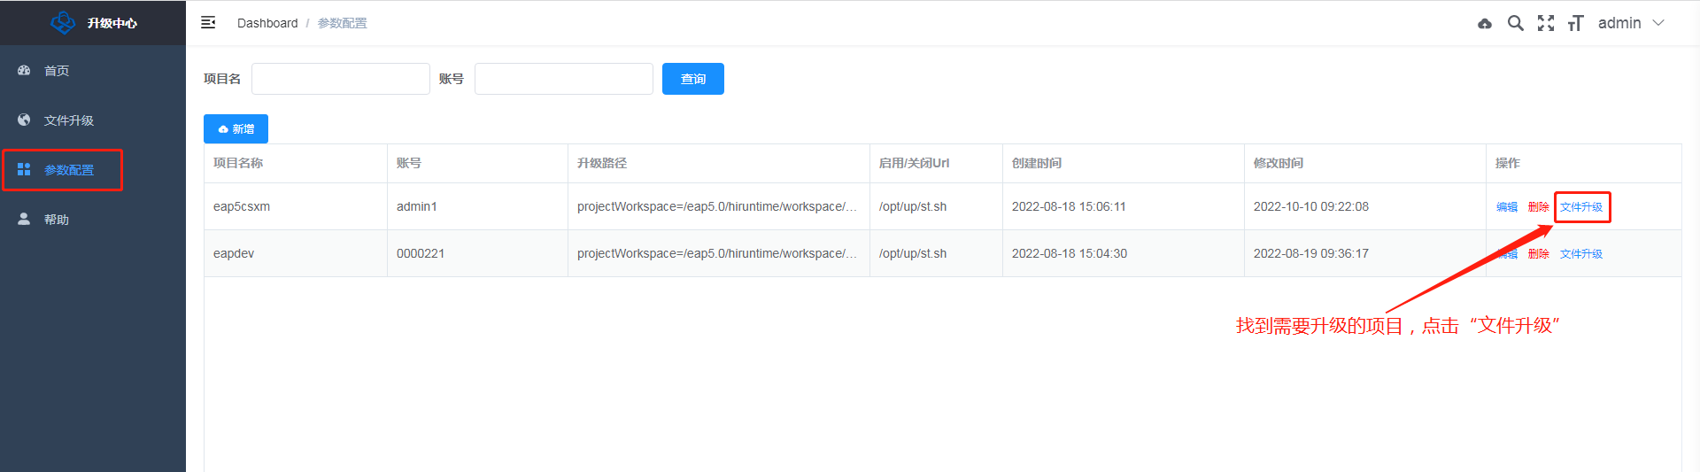Click the 新增 add button
This screenshot has height=472, width=1700.
[236, 128]
